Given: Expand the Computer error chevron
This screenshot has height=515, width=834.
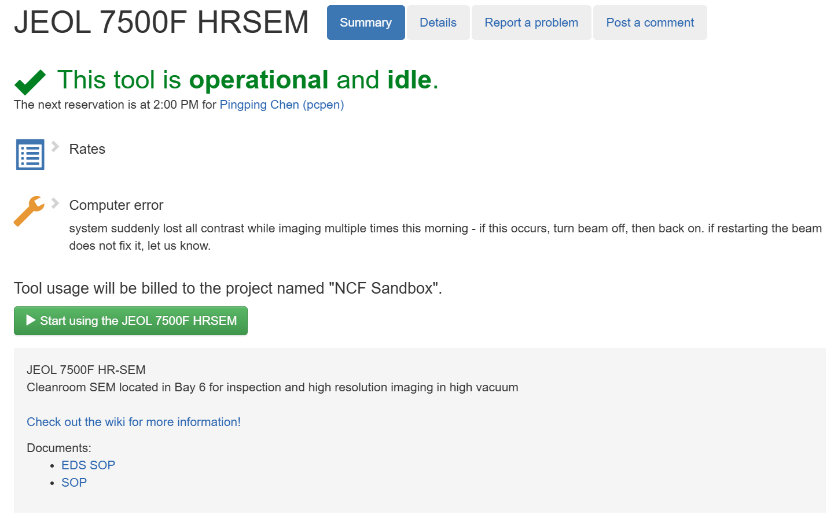Looking at the screenshot, I should [55, 203].
